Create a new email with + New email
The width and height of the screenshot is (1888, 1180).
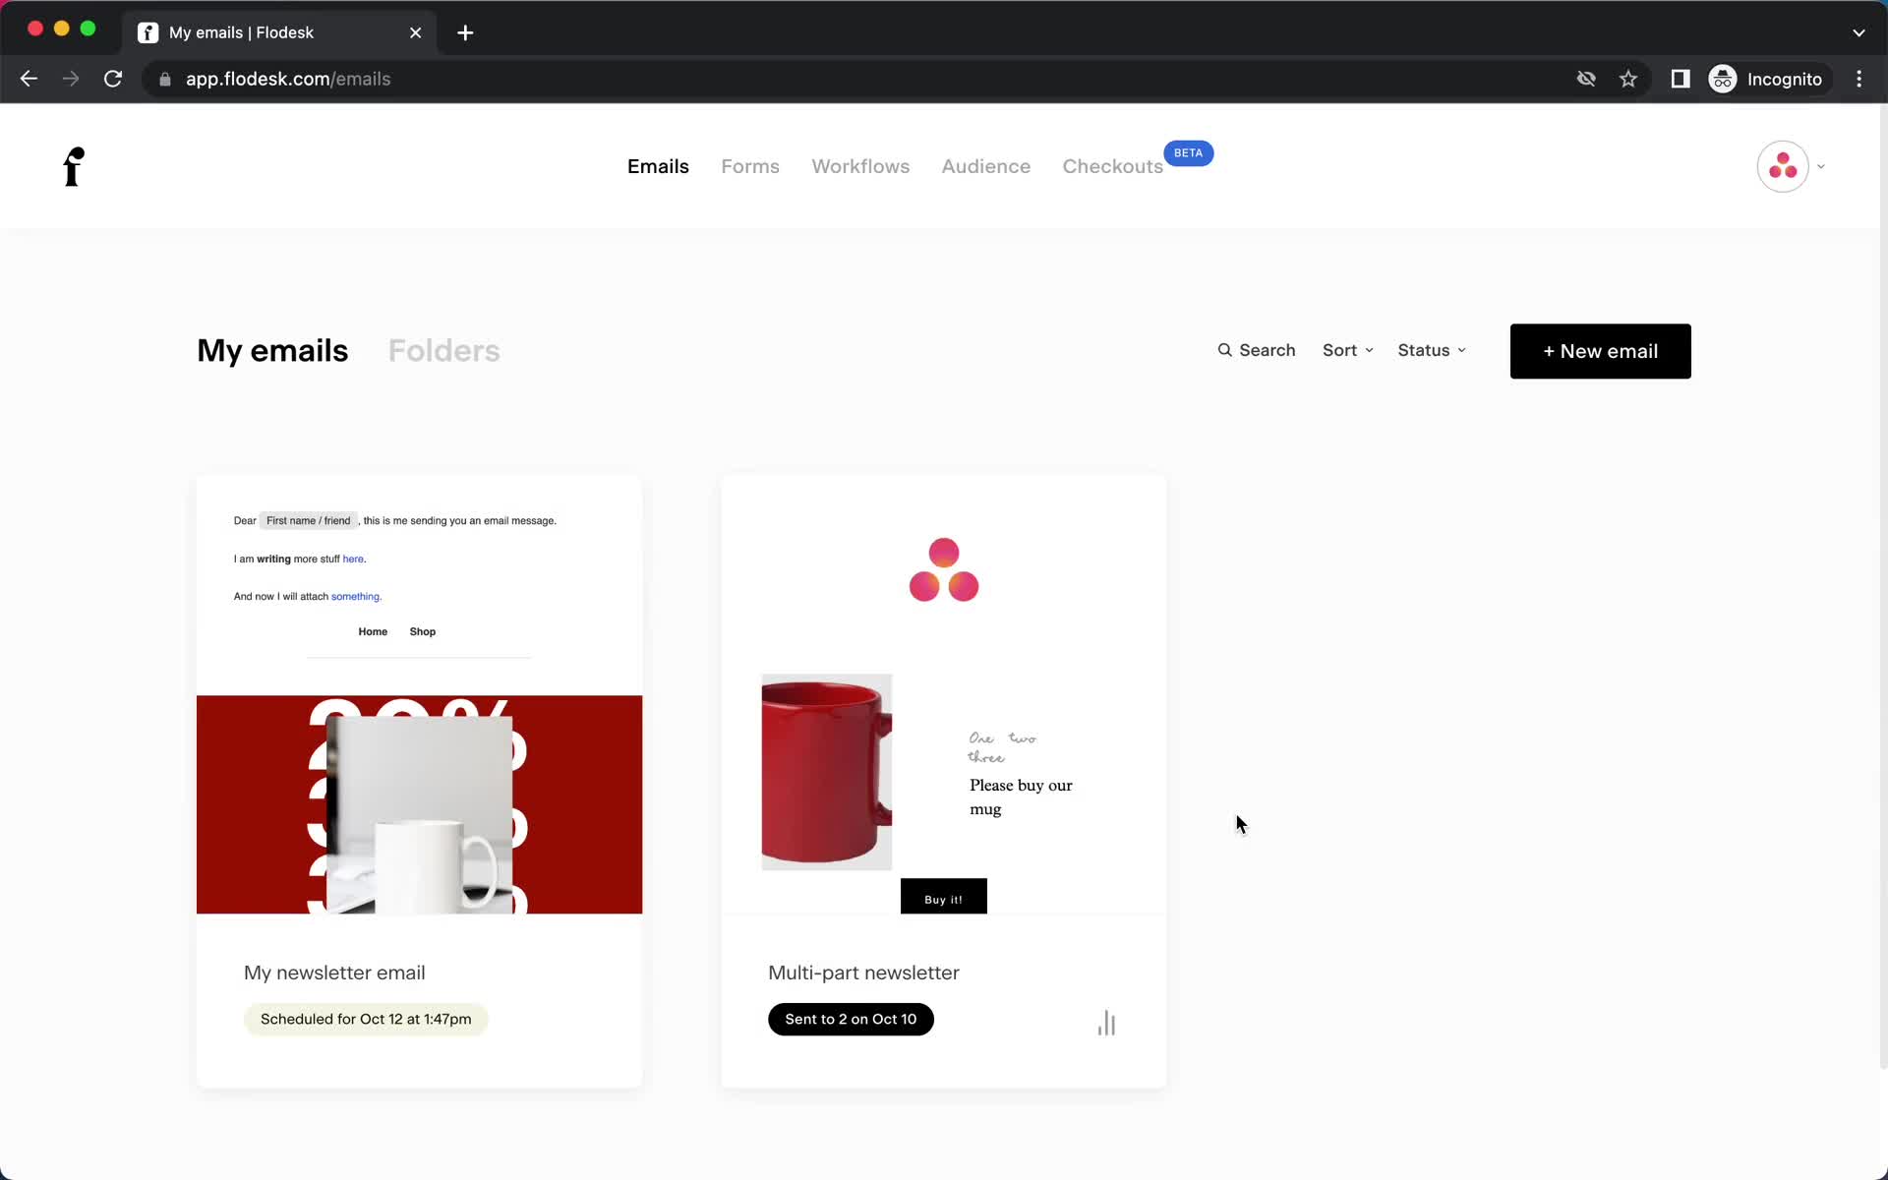(1600, 351)
